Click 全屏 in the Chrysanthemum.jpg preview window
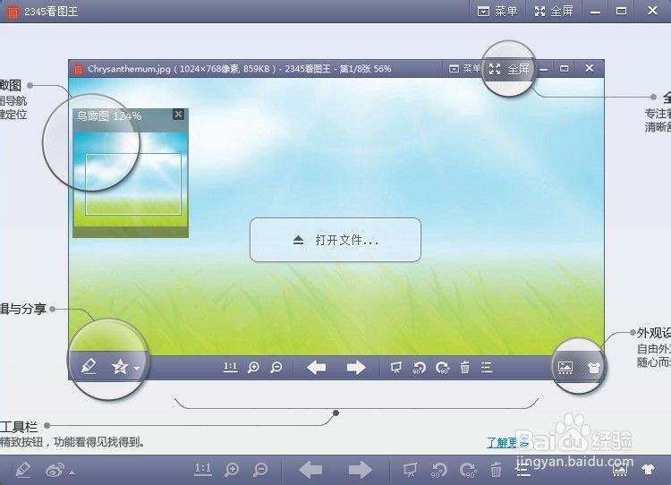 point(509,69)
